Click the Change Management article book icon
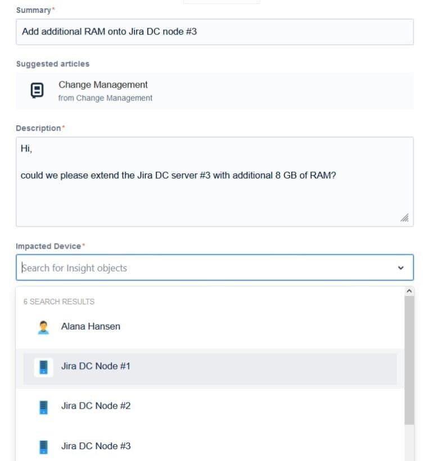This screenshot has width=432, height=461. (36, 89)
